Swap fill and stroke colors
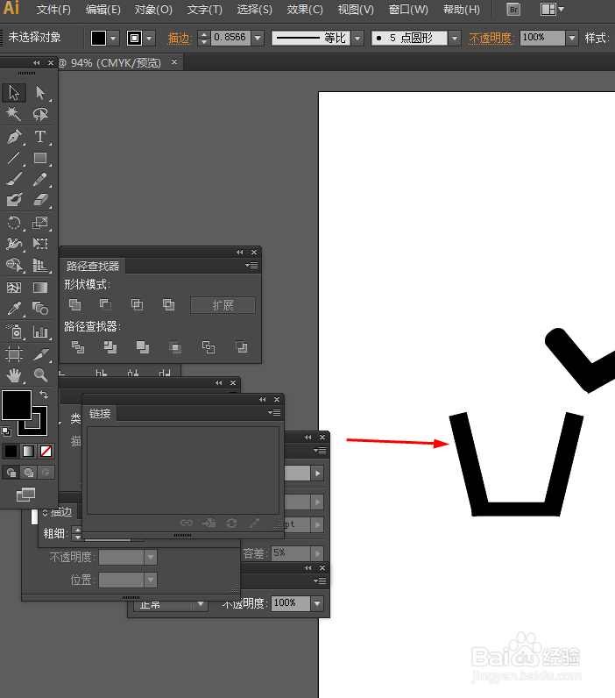Image resolution: width=615 pixels, height=698 pixels. pyautogui.click(x=44, y=395)
